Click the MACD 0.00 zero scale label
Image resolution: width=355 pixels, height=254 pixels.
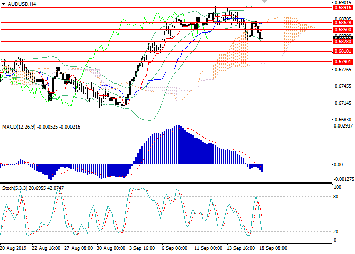point(338,164)
